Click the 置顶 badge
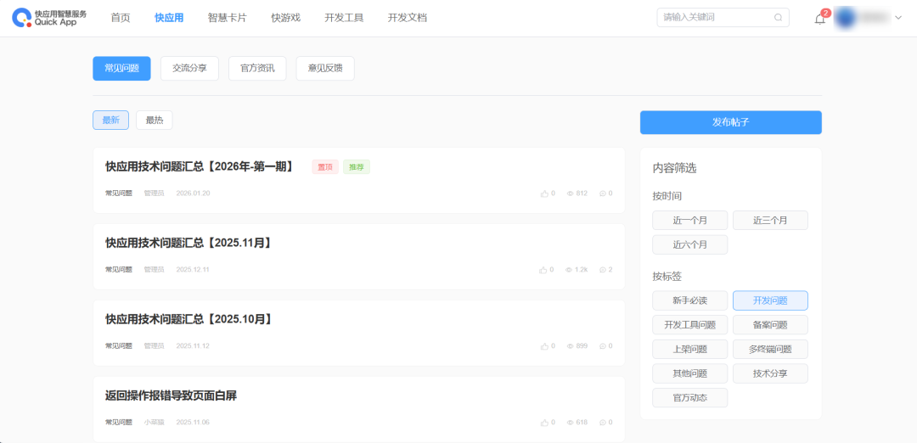 tap(325, 167)
